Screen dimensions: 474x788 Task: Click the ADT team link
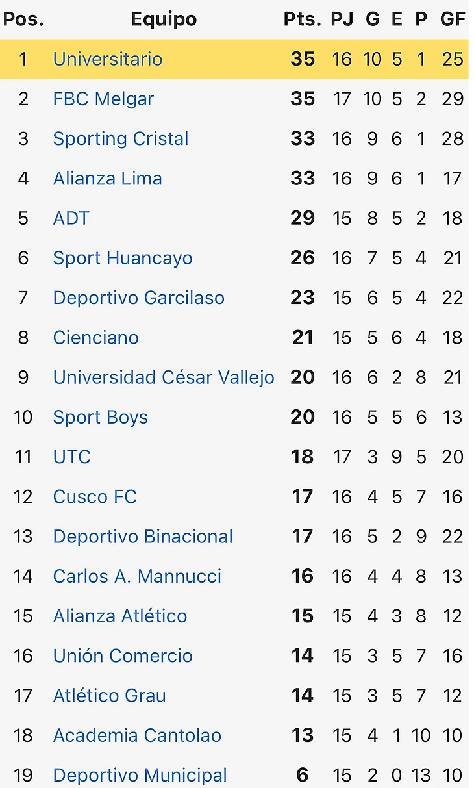(x=71, y=218)
